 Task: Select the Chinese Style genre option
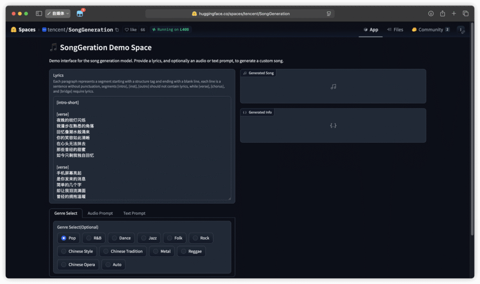pyautogui.click(x=77, y=251)
